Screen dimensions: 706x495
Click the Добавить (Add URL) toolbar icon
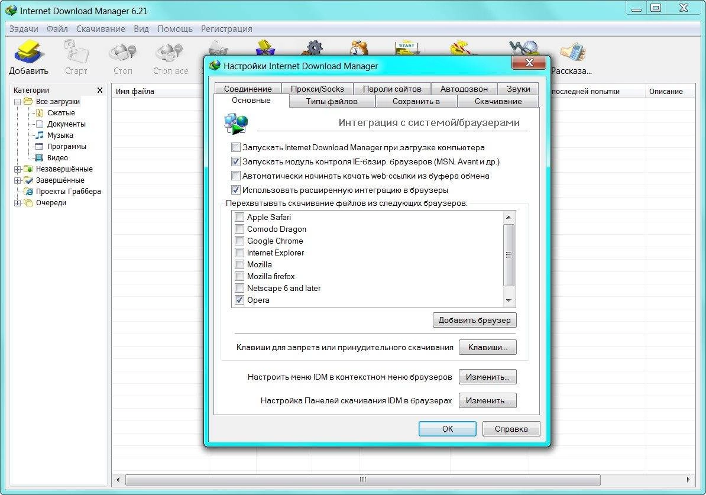click(x=29, y=51)
